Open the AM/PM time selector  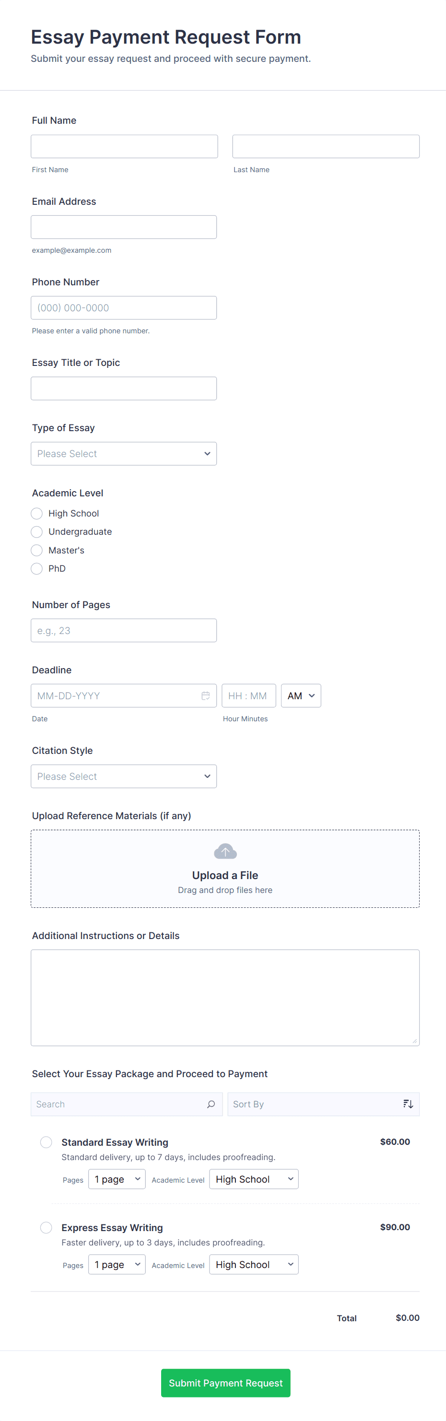pos(301,695)
